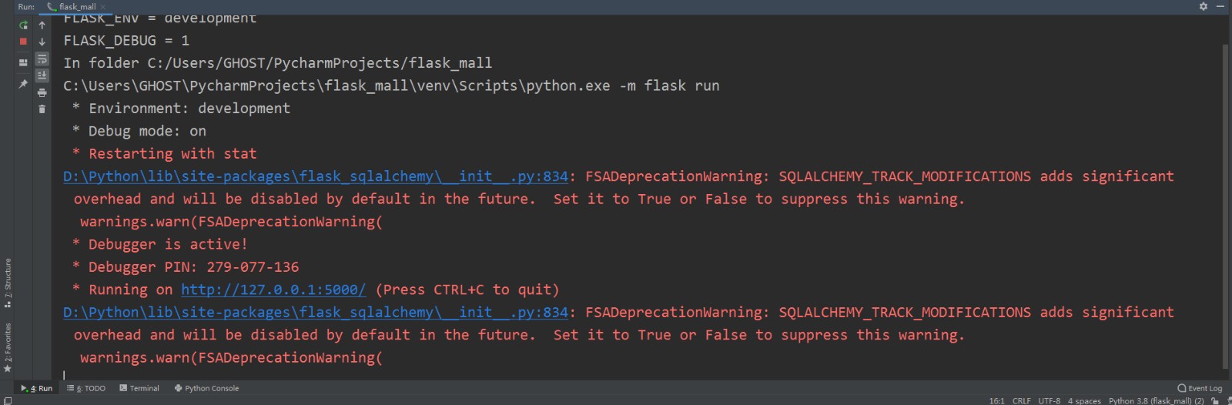This screenshot has height=405, width=1232.
Task: Open the Event Log
Action: pyautogui.click(x=1200, y=388)
